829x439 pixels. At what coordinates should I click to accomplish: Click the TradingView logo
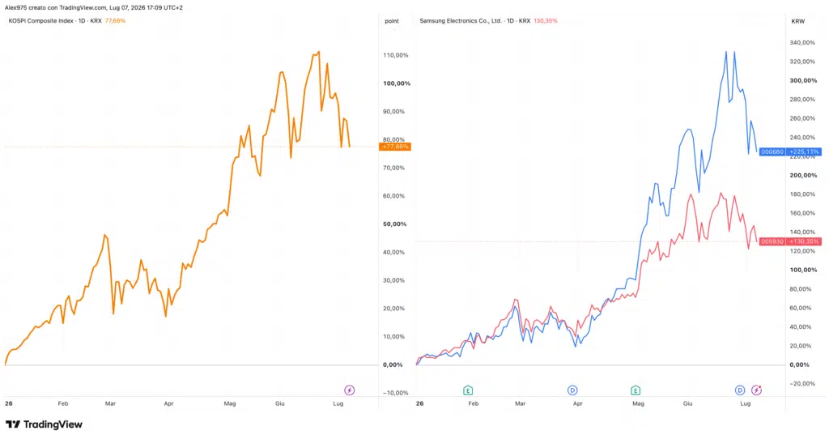(x=45, y=424)
